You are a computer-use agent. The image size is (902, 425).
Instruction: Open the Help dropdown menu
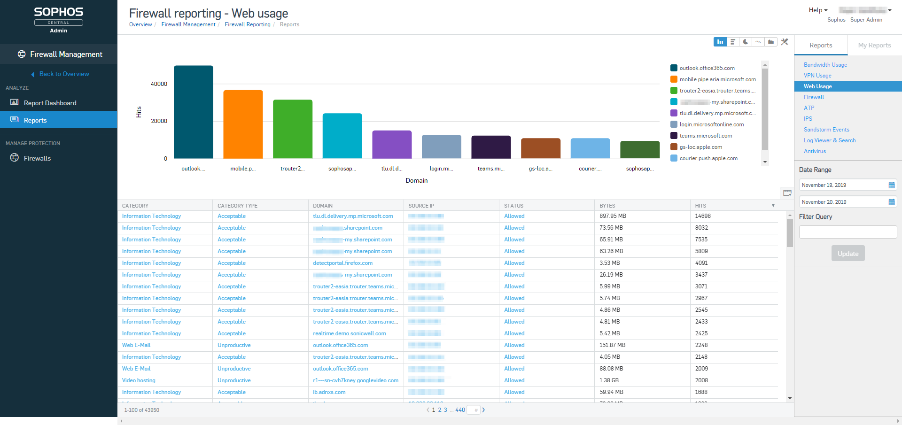[818, 10]
